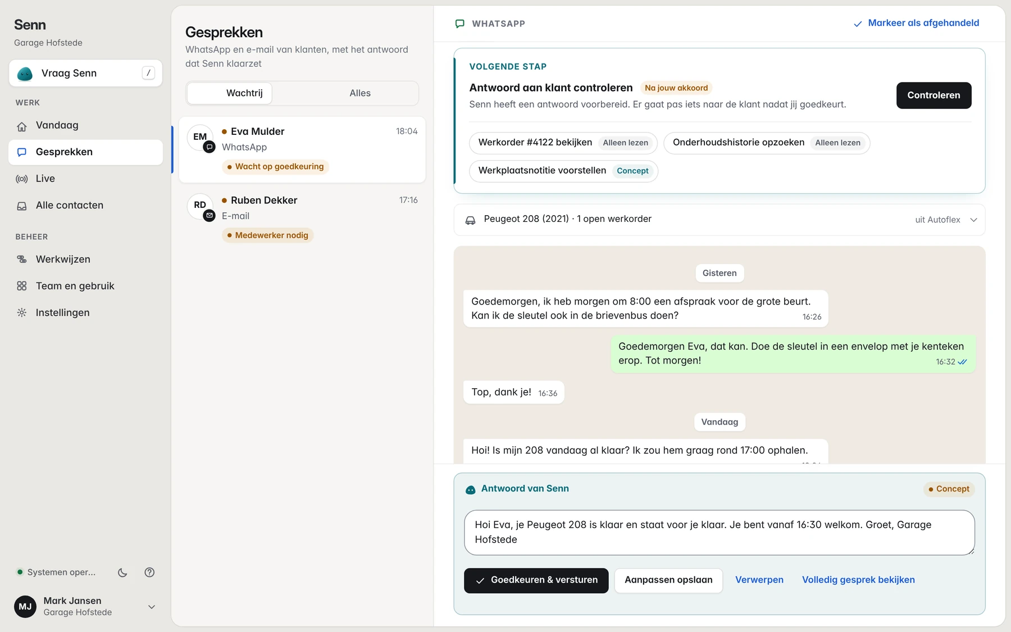The width and height of the screenshot is (1011, 632).
Task: Open Werkorder #4122 bekijken chip
Action: point(563,143)
